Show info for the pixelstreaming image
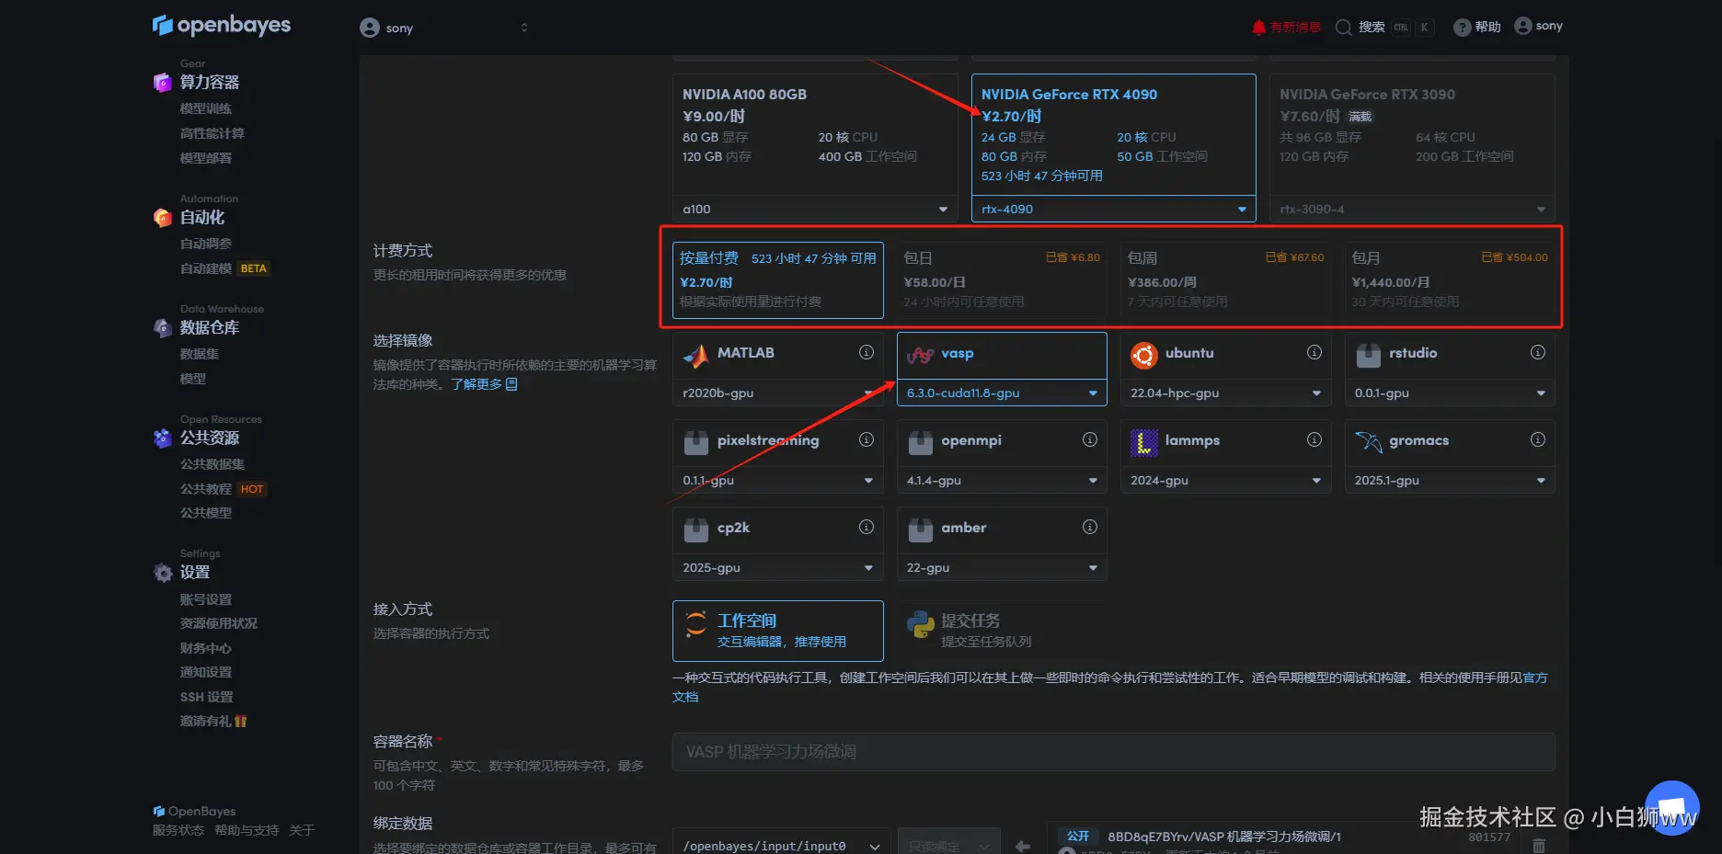1722x854 pixels. click(x=867, y=439)
